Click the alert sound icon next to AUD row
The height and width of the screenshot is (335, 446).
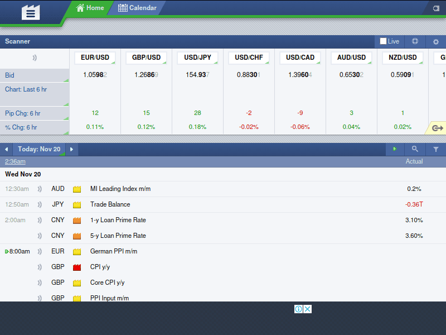point(39,189)
